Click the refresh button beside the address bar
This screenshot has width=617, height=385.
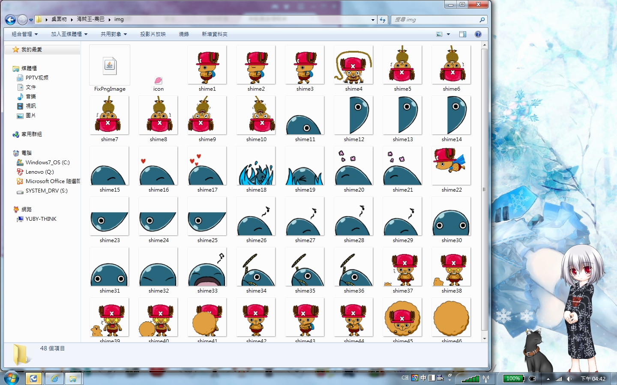coord(383,20)
